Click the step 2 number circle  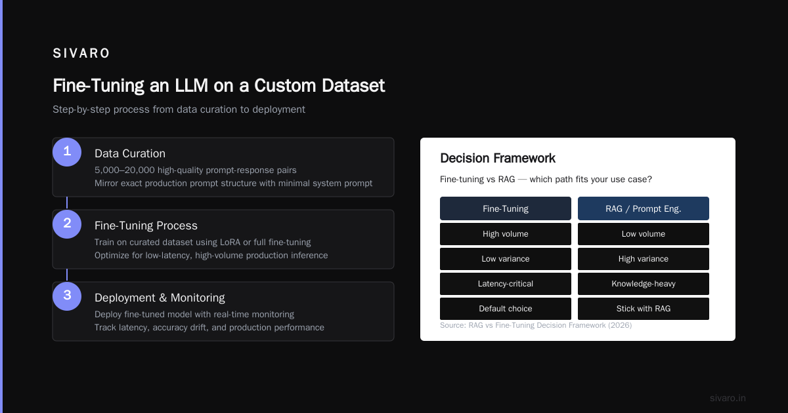(67, 224)
